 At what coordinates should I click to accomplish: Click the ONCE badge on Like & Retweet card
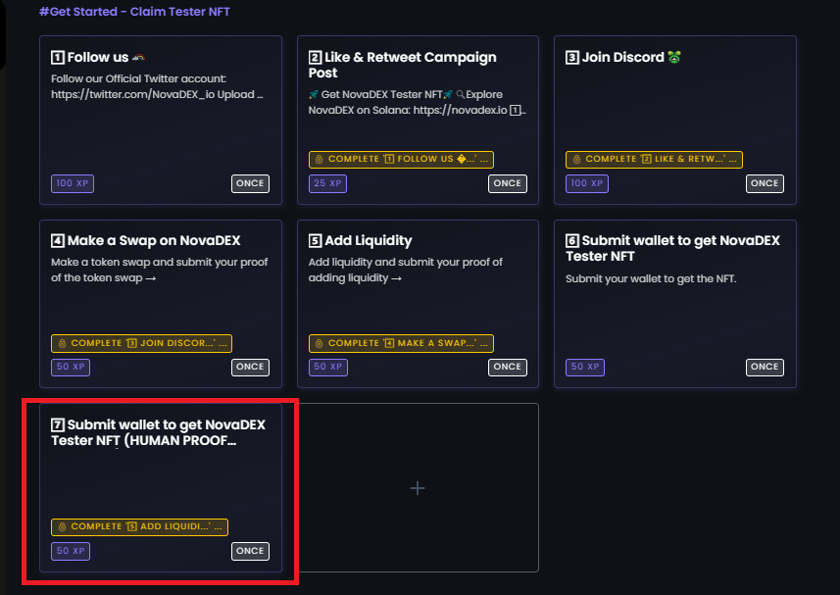(x=508, y=183)
